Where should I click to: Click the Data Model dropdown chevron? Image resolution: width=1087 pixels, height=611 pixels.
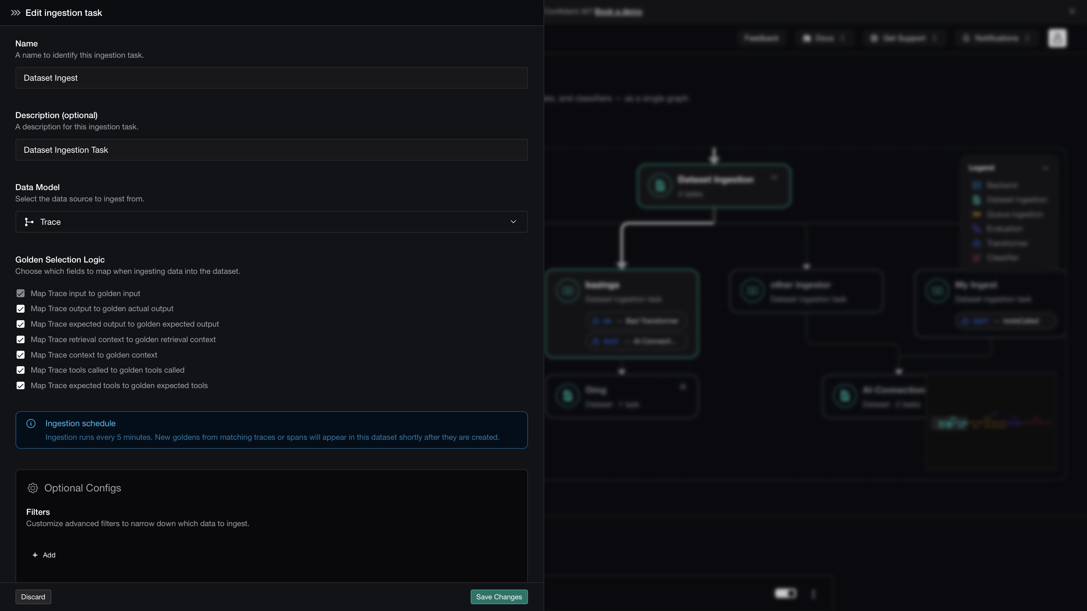(513, 222)
